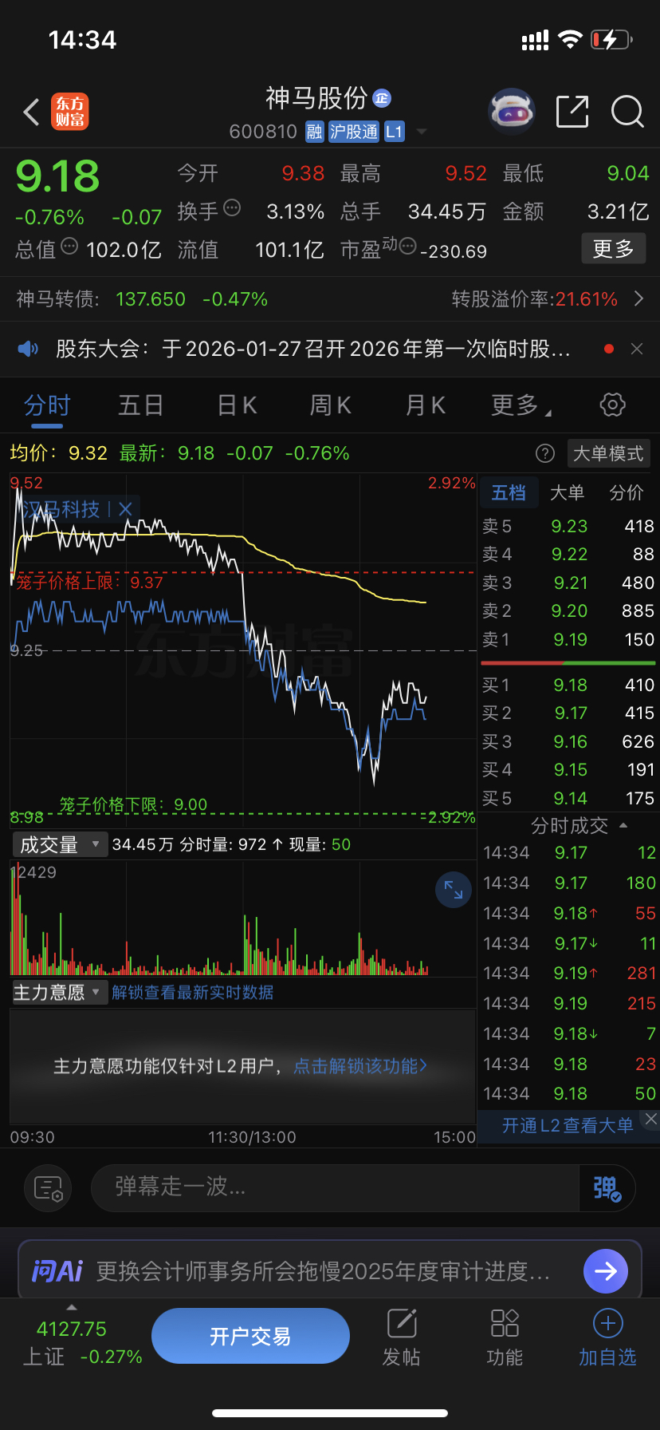The width and height of the screenshot is (660, 1430).
Task: Toggle 大单模式 button
Action: coord(608,453)
